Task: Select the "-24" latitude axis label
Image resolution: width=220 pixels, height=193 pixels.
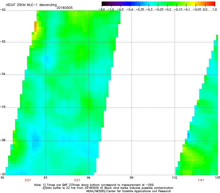Action: click(x=3, y=74)
